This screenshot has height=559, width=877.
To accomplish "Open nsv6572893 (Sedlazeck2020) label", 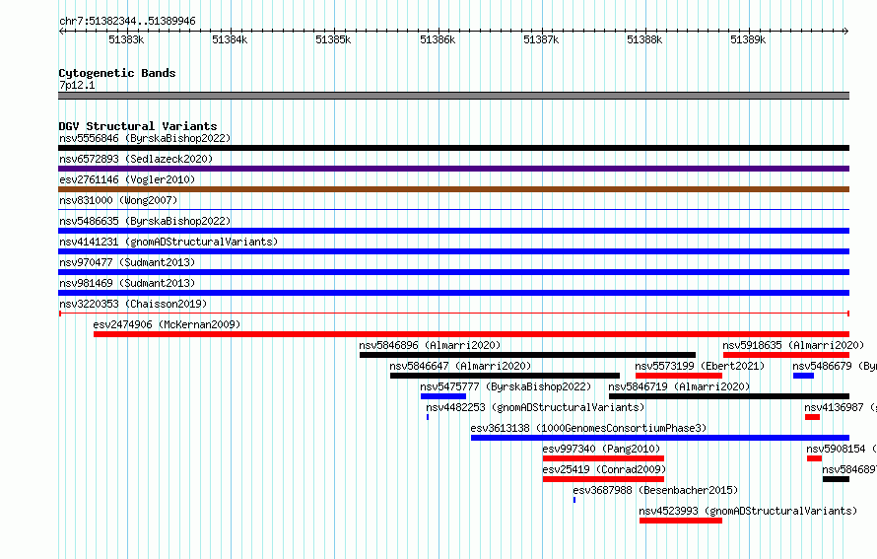I will point(136,159).
